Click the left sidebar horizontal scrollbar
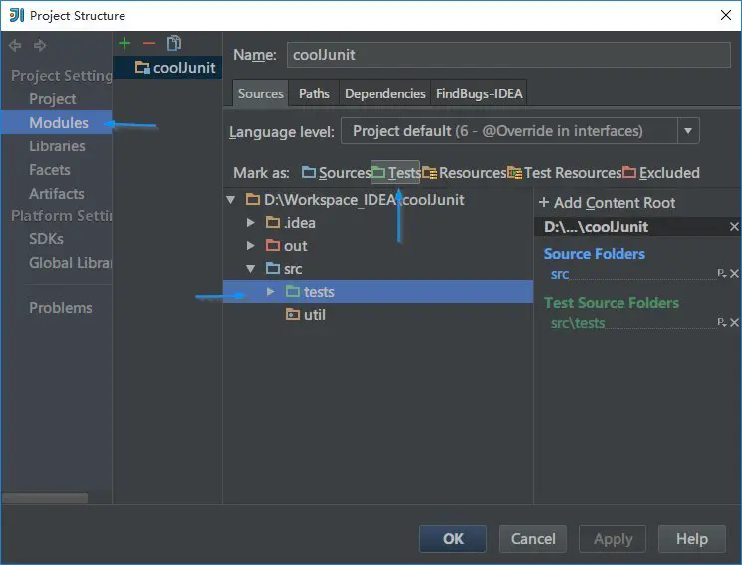This screenshot has height=565, width=742. [45, 498]
